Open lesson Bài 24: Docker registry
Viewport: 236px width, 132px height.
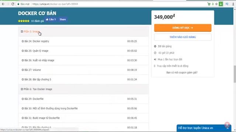(x=37, y=41)
